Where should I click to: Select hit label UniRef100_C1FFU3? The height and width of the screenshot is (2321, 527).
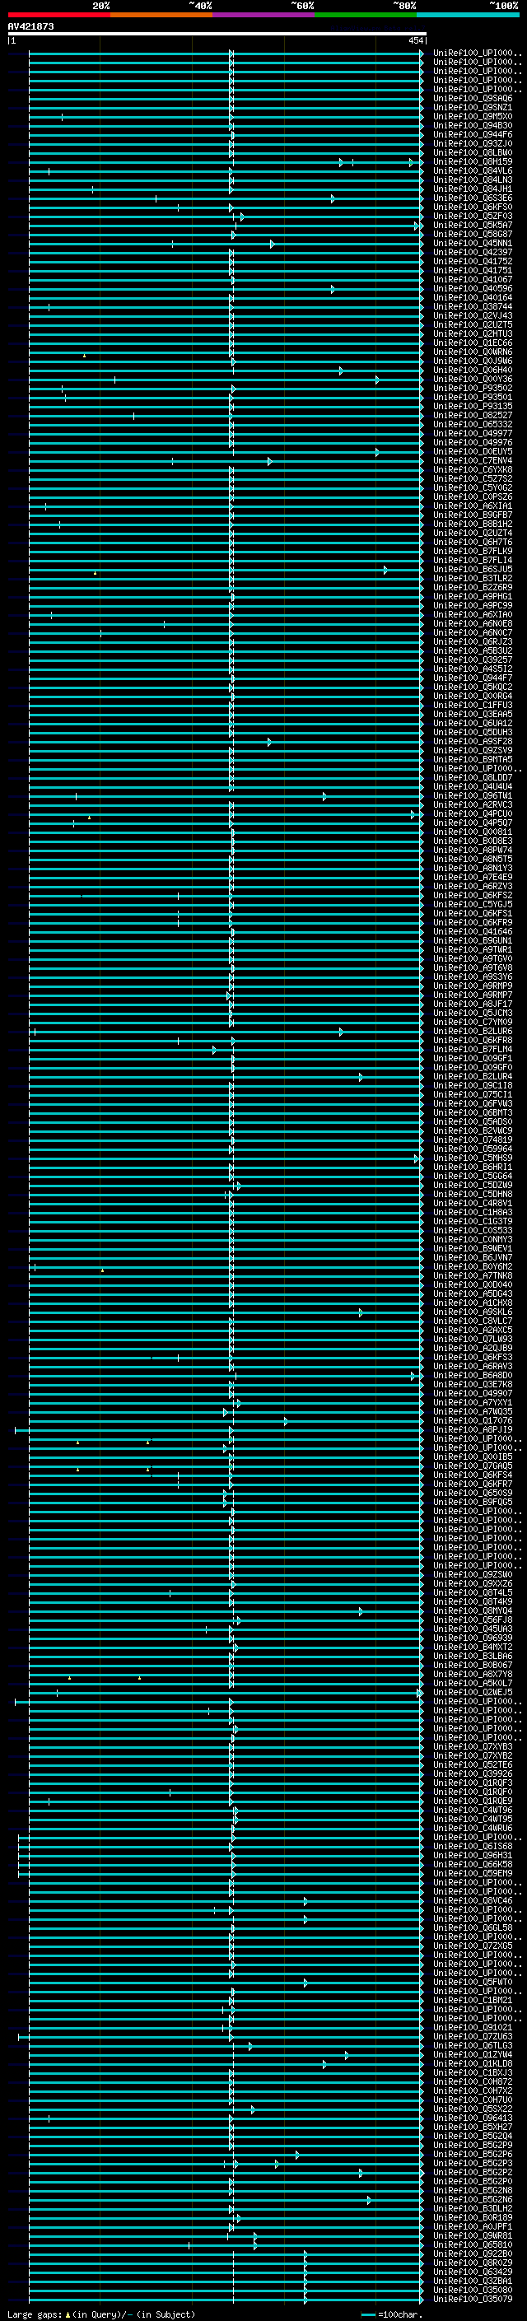[473, 706]
